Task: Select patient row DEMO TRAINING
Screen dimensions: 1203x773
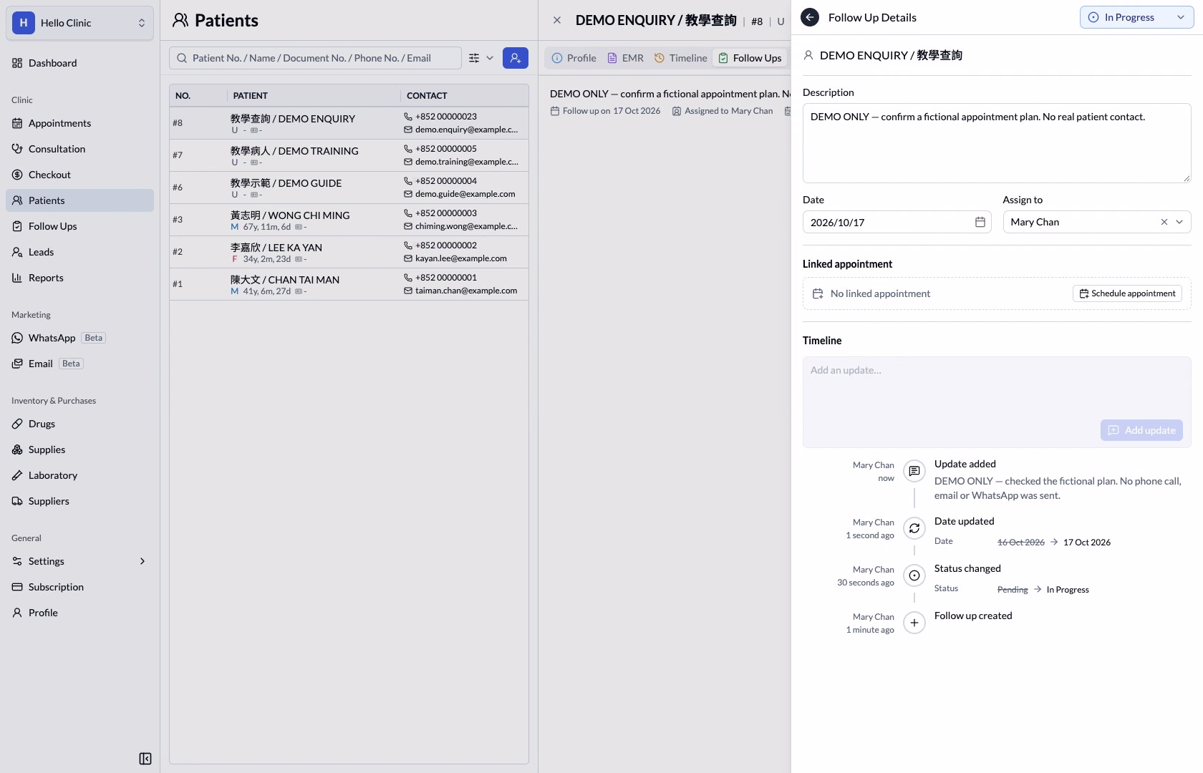Action: point(349,155)
